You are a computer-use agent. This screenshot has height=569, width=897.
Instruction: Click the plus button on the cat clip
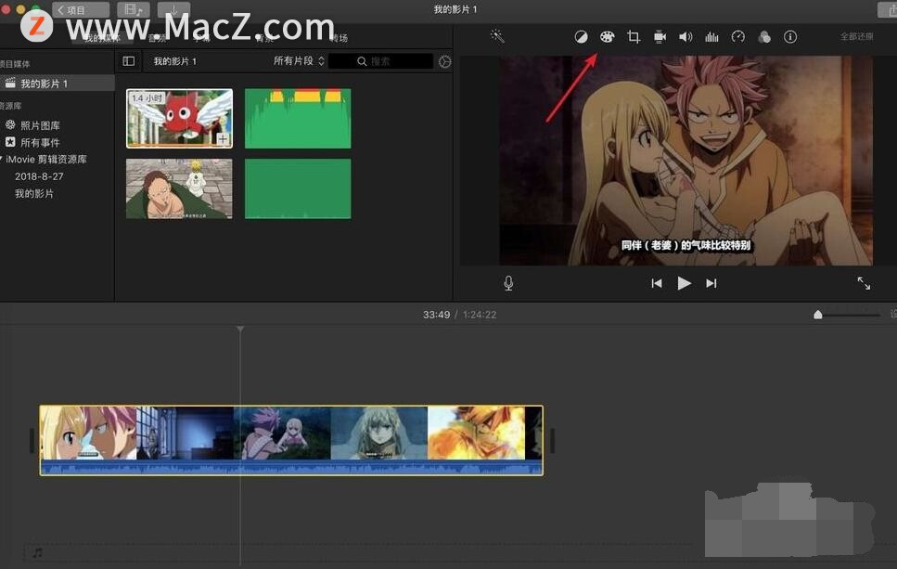point(223,138)
